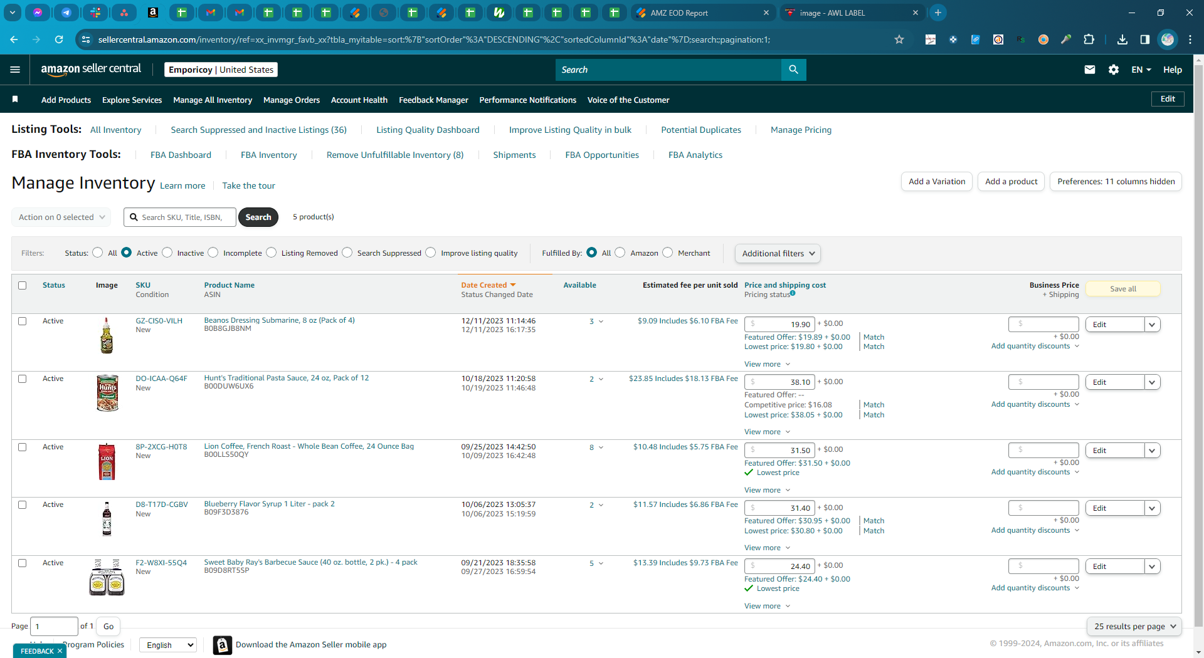The image size is (1204, 658).
Task: Open Add Products in the navigation bar
Action: coord(66,100)
